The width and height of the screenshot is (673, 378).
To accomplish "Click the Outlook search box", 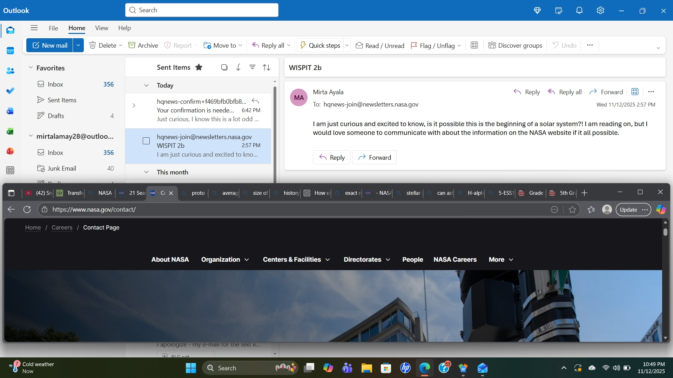I will [x=202, y=10].
